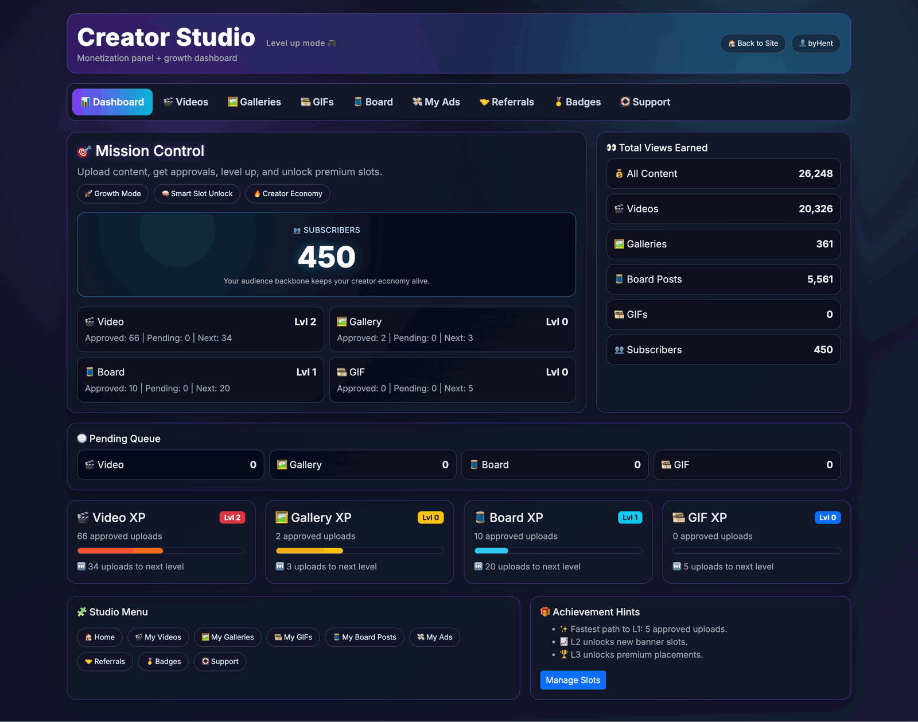Viewport: 918px width, 722px height.
Task: Click the money bag icon in All Content
Action: click(619, 174)
